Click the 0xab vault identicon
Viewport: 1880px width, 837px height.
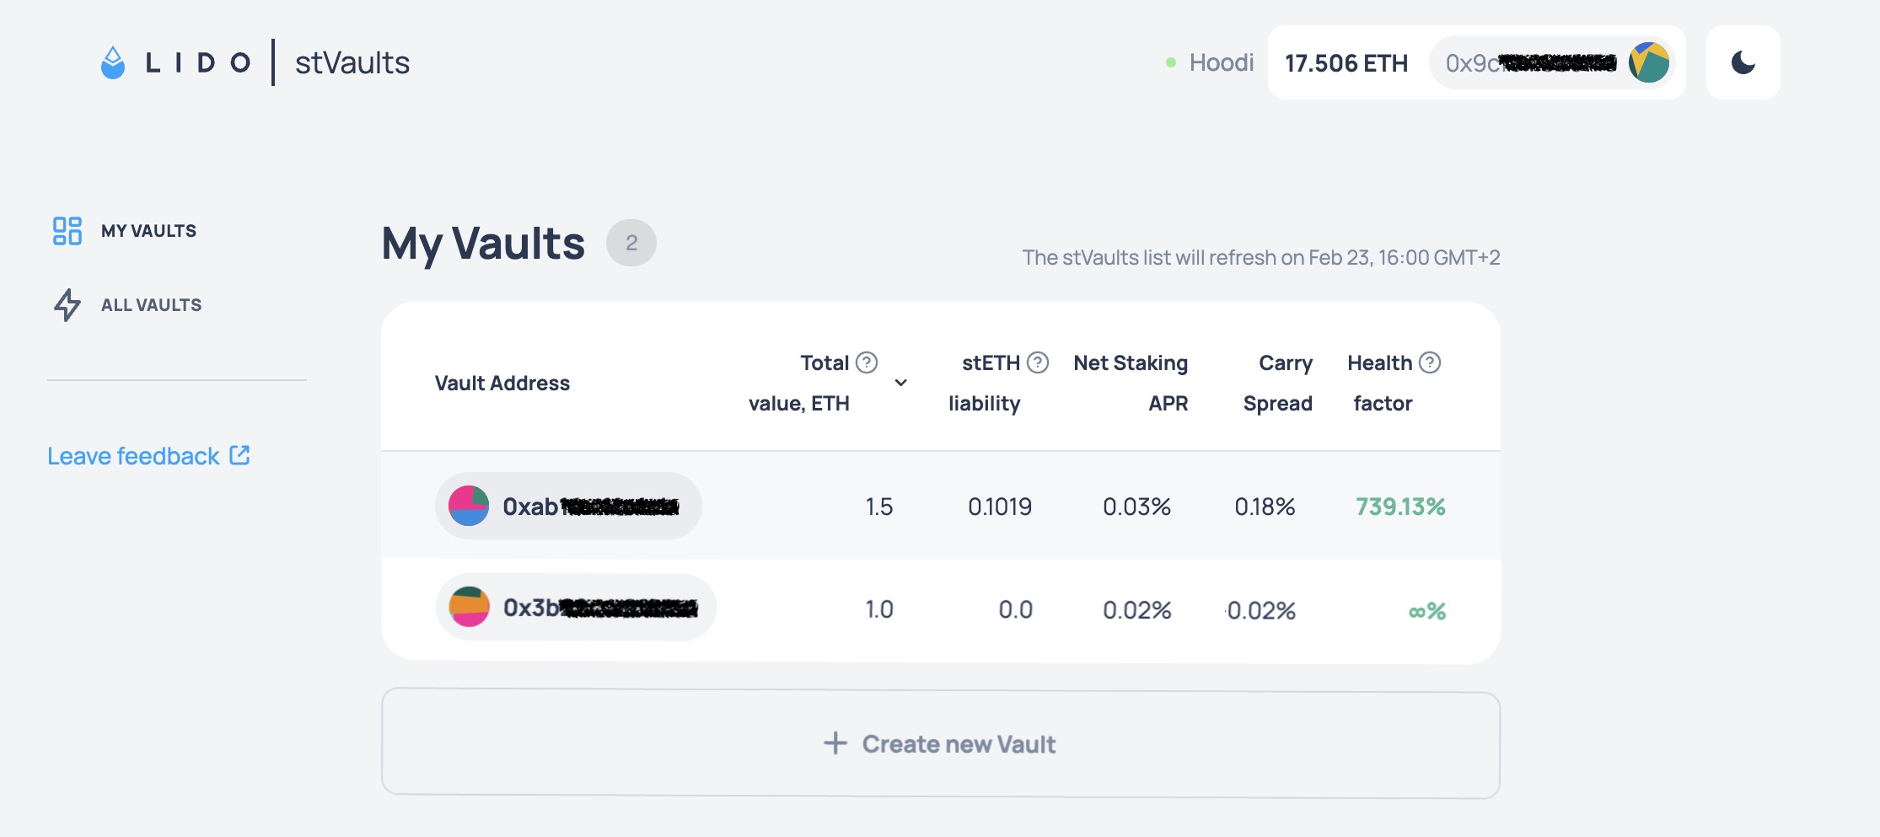(x=469, y=506)
